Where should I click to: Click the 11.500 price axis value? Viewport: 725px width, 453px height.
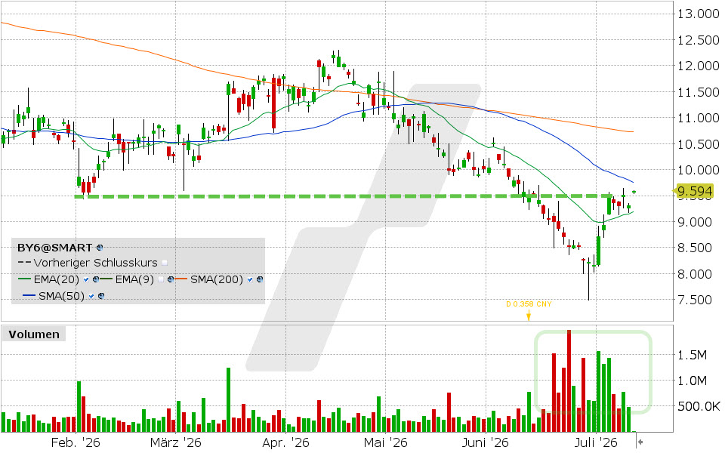click(x=698, y=92)
